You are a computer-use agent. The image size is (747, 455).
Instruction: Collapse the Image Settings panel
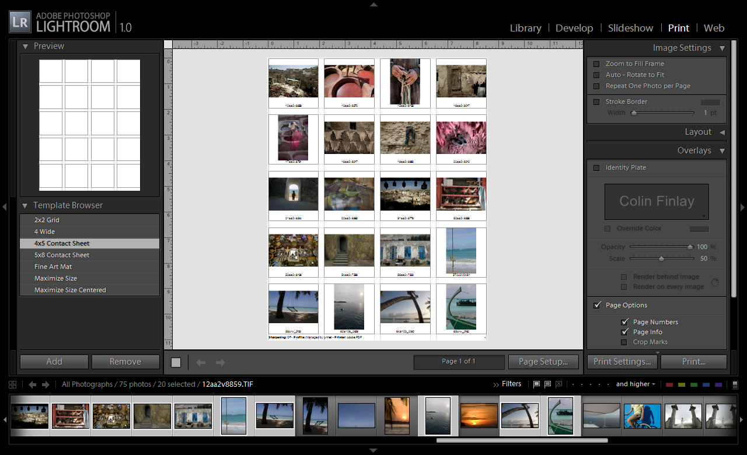pyautogui.click(x=722, y=48)
